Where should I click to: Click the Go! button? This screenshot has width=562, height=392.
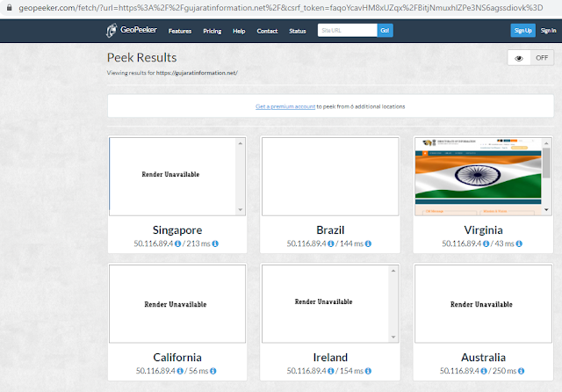[385, 31]
